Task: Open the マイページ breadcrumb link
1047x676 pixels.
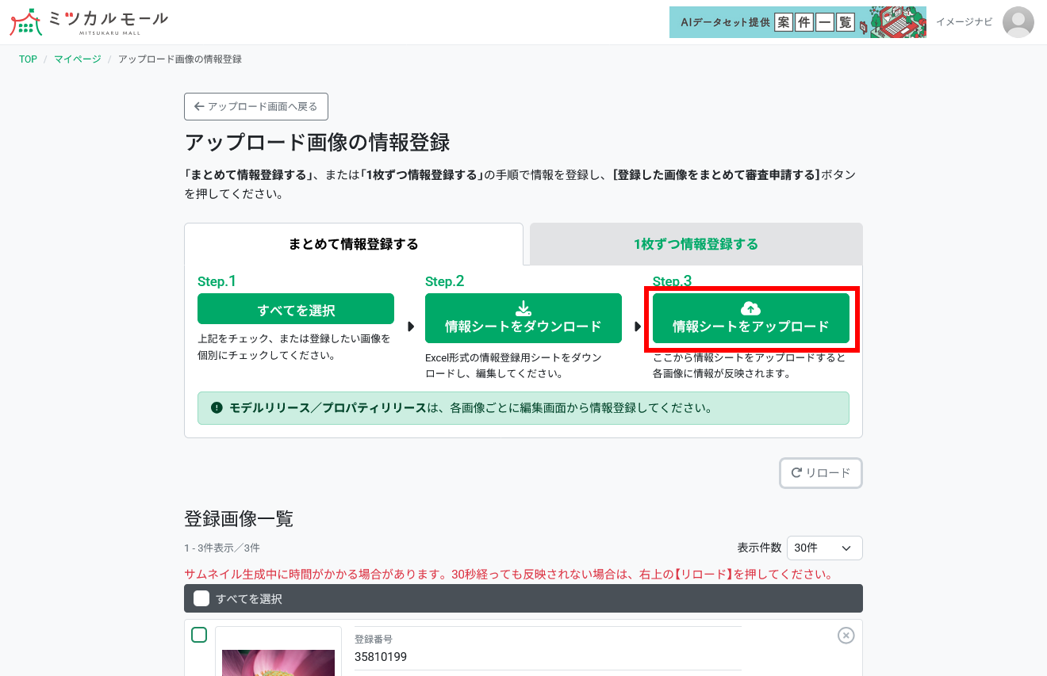Action: (76, 59)
